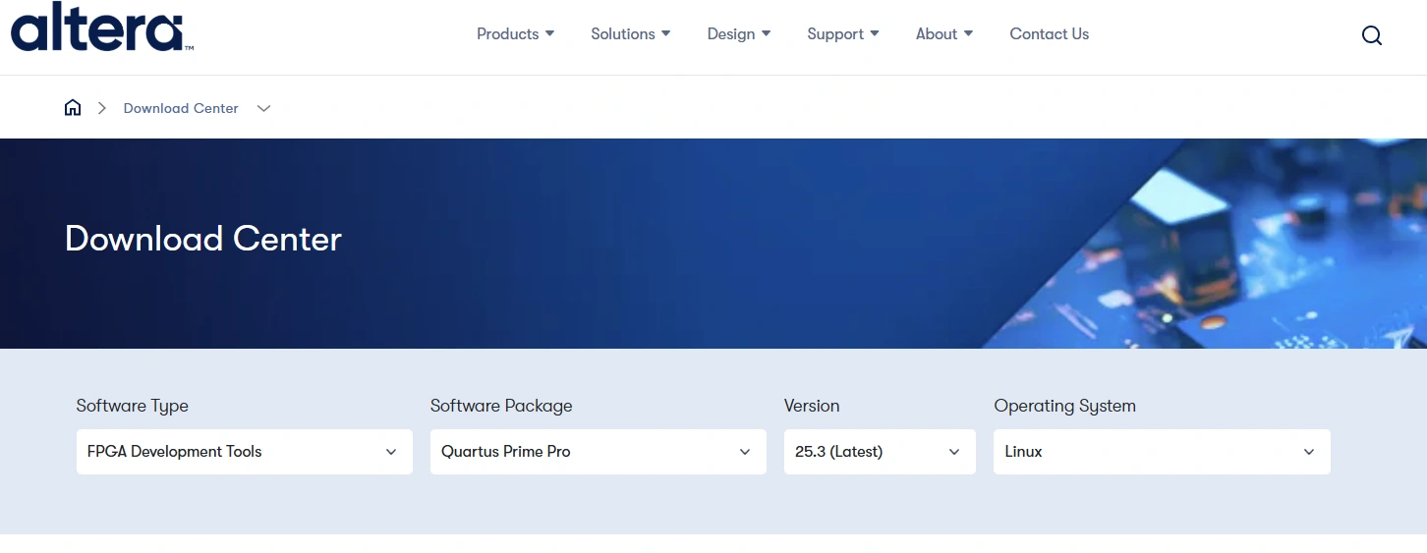
Task: Open the Software Package dropdown
Action: coord(598,452)
